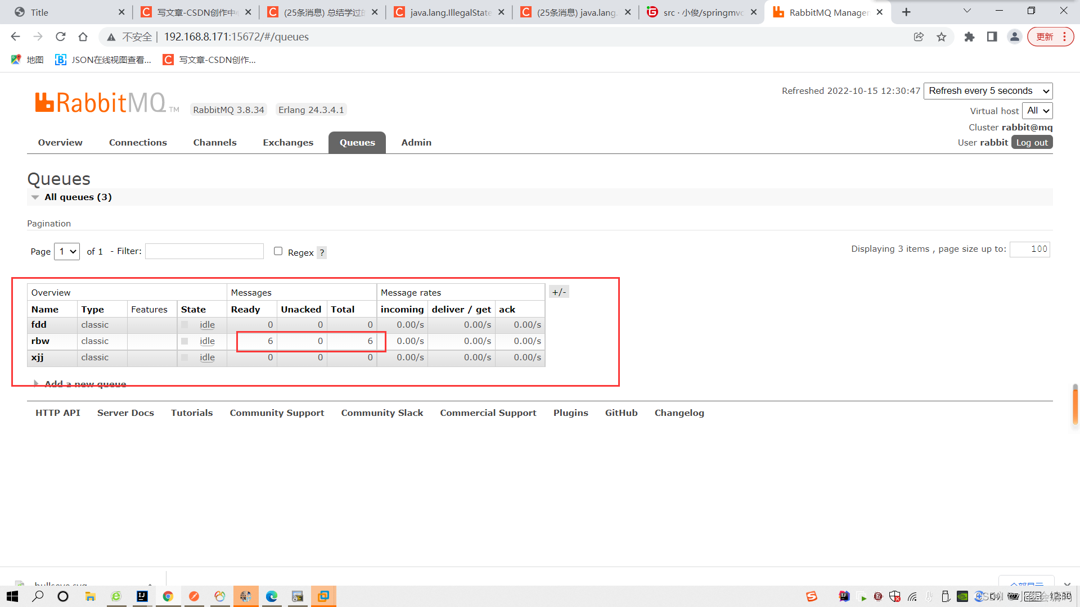
Task: Open the Virtual host dropdown
Action: pos(1037,111)
